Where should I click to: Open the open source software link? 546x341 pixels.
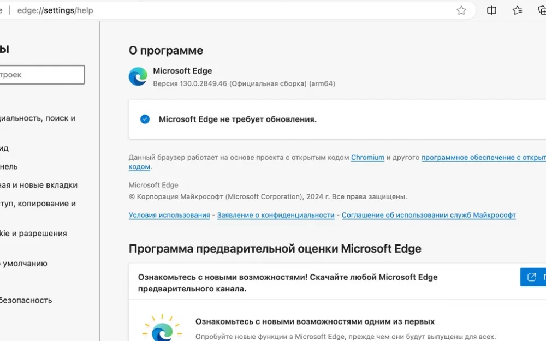coord(483,157)
